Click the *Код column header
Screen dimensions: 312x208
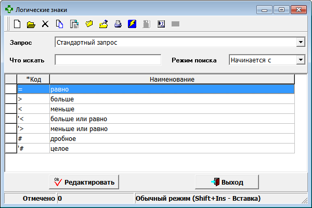pyautogui.click(x=33, y=79)
